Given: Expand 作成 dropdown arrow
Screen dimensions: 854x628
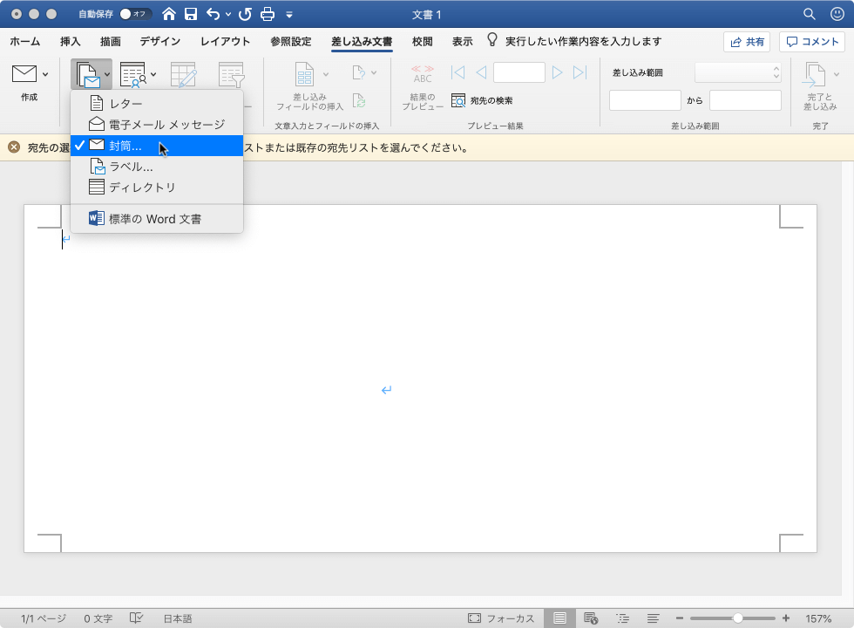Looking at the screenshot, I should [x=45, y=74].
